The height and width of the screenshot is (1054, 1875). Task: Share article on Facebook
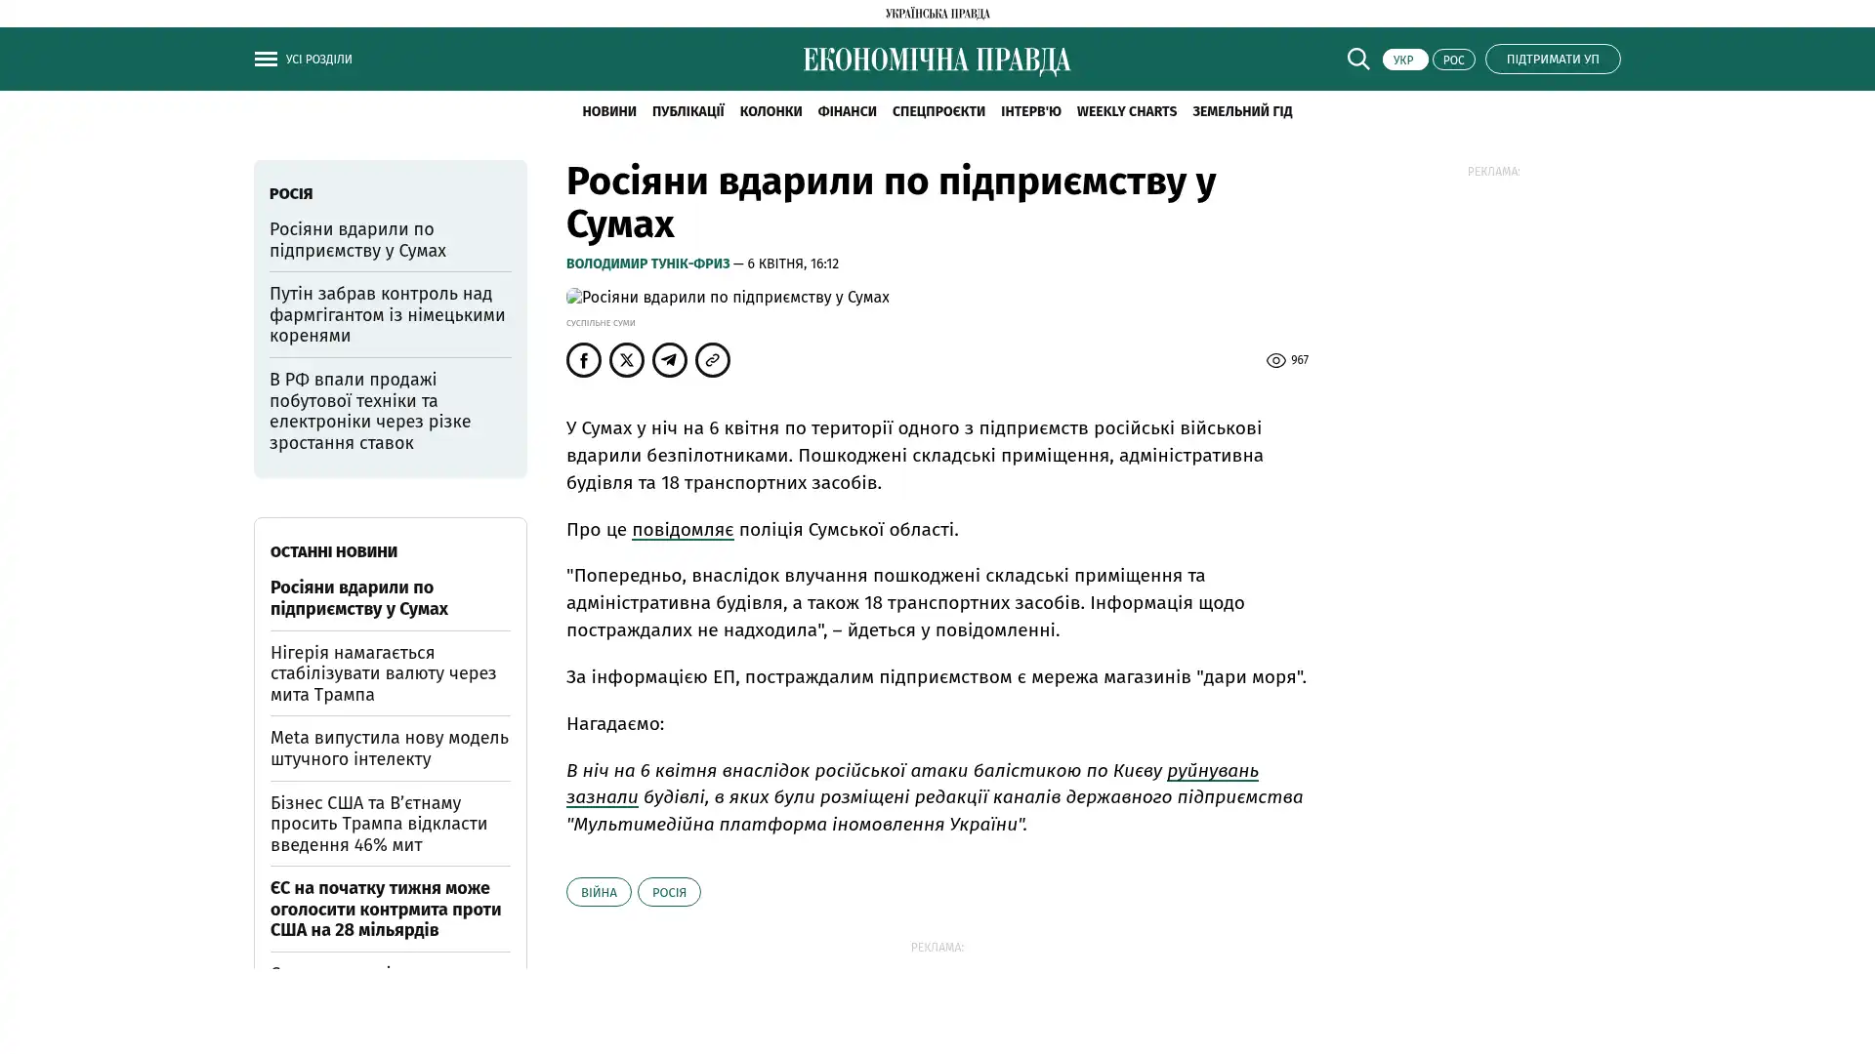click(584, 360)
